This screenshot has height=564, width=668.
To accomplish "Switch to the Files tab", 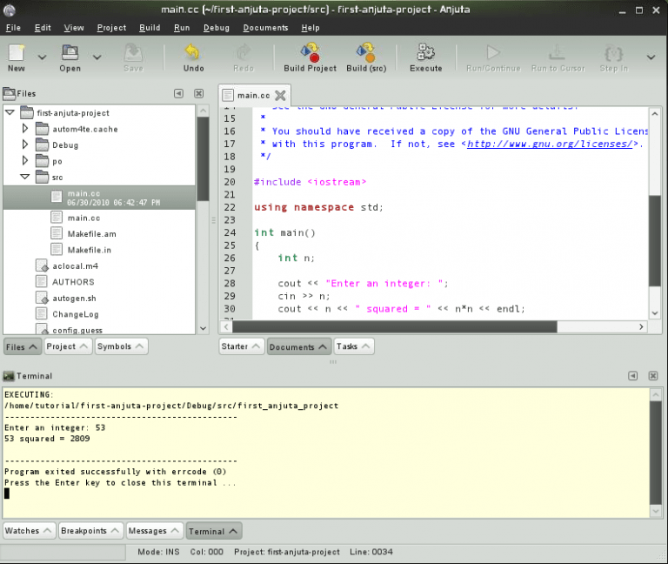I will click(x=22, y=346).
